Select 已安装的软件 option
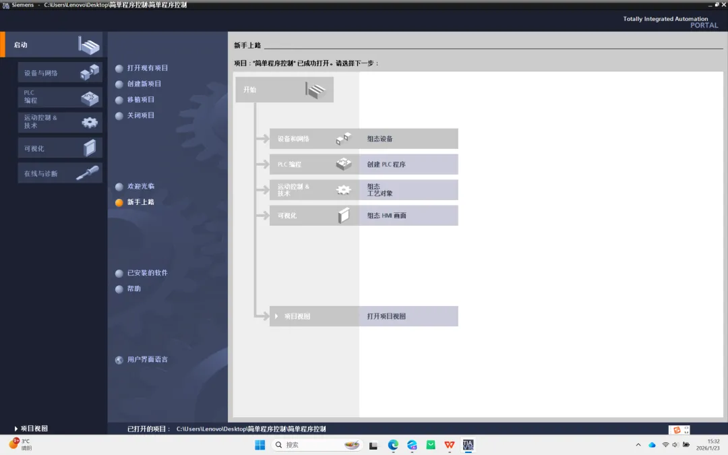 [142, 272]
